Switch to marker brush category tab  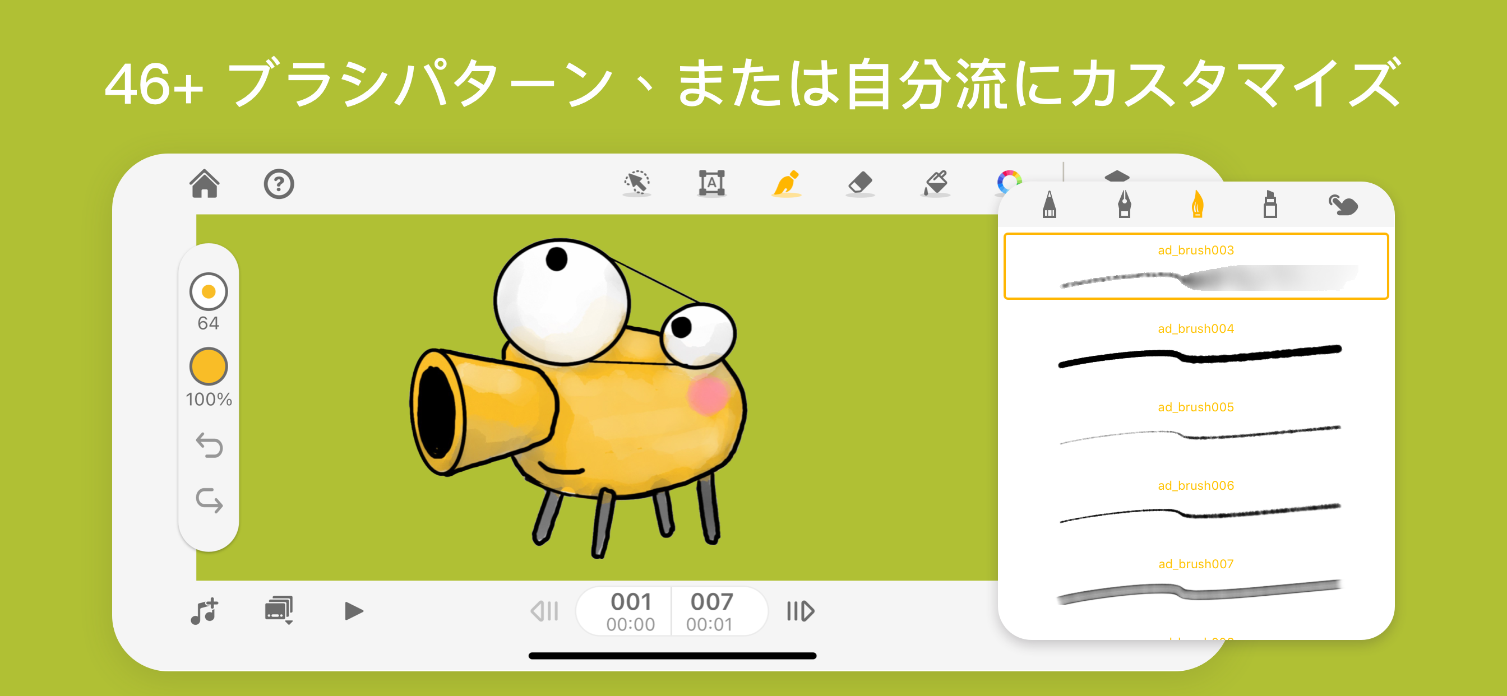1269,204
